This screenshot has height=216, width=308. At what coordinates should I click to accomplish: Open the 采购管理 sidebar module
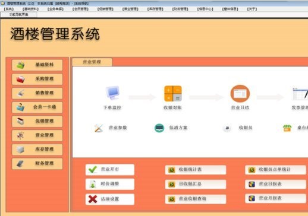(37, 79)
